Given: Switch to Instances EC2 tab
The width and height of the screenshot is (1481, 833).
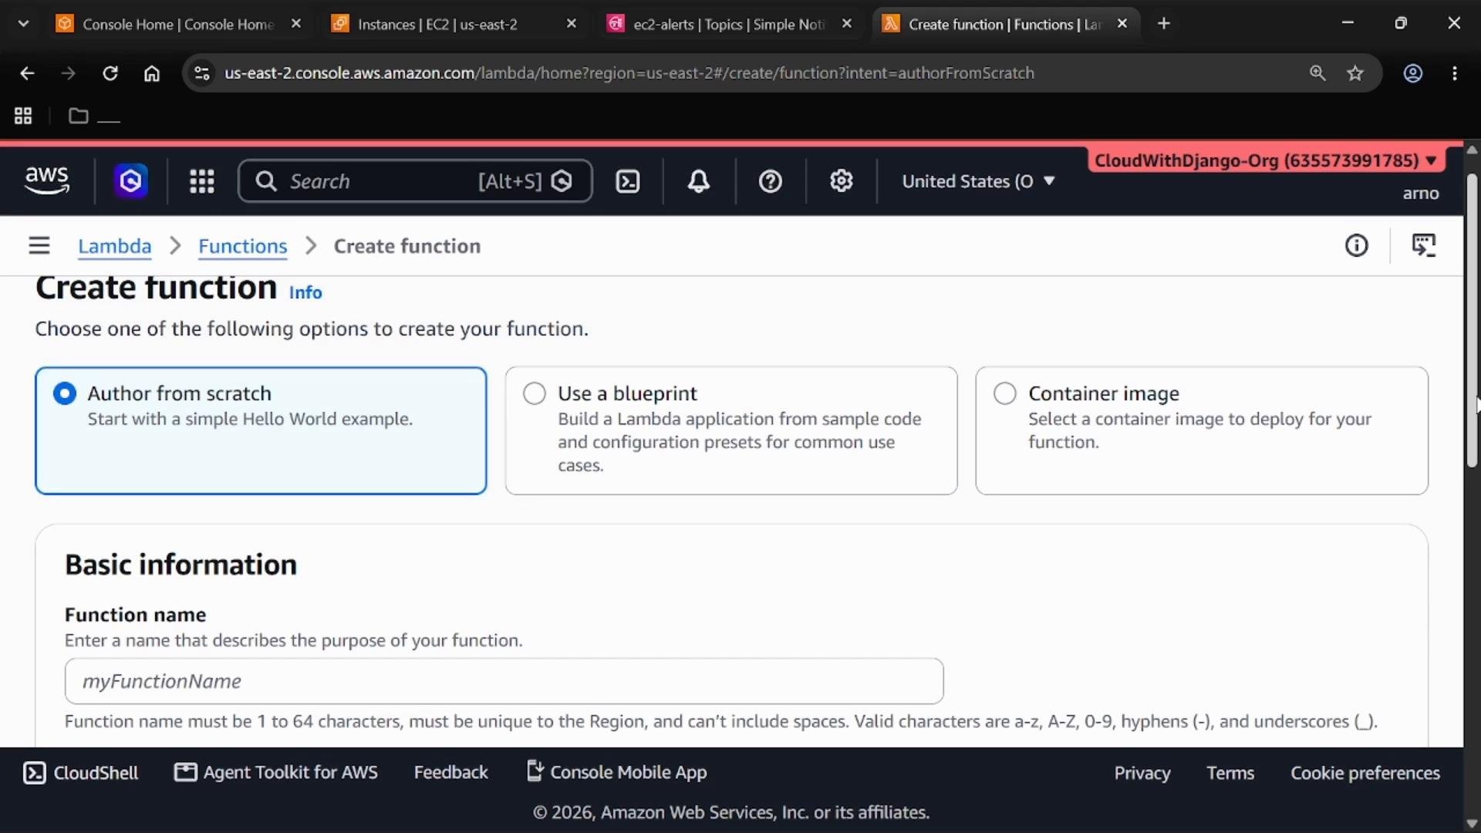Looking at the screenshot, I should click(454, 24).
